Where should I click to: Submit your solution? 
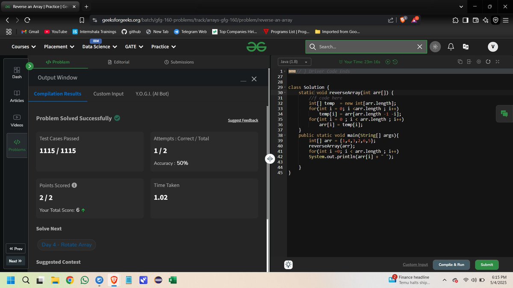pos(486,265)
